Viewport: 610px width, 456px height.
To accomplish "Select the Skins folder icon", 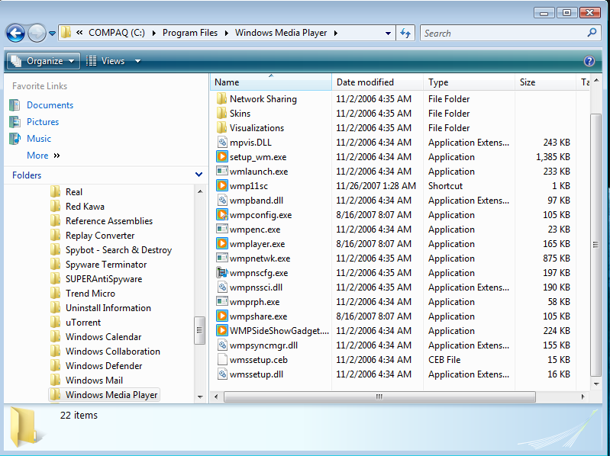I will pos(221,113).
